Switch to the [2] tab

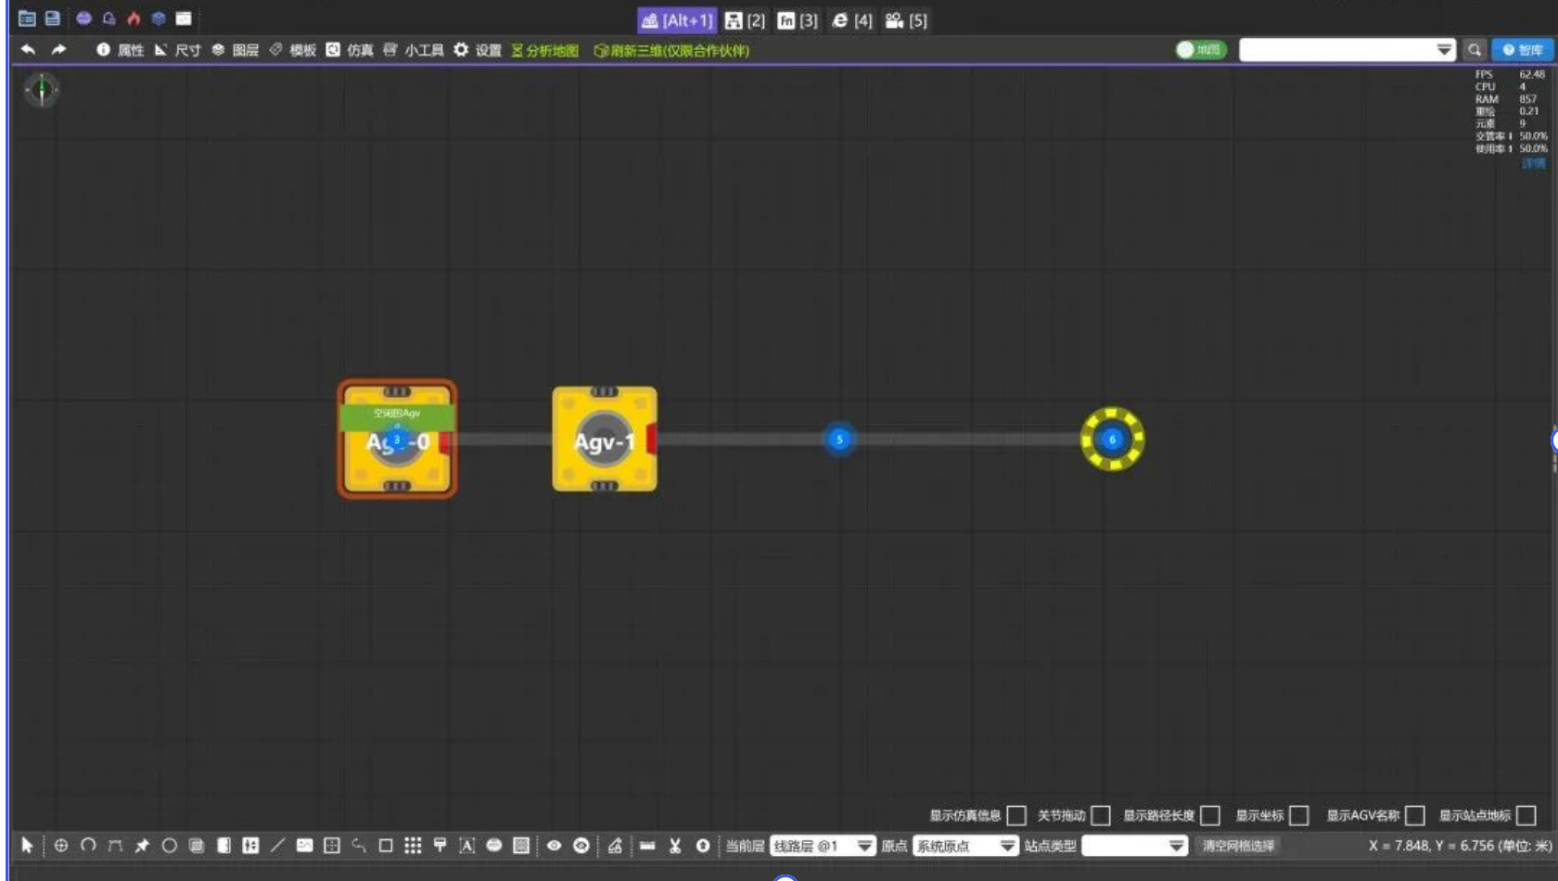tap(745, 20)
